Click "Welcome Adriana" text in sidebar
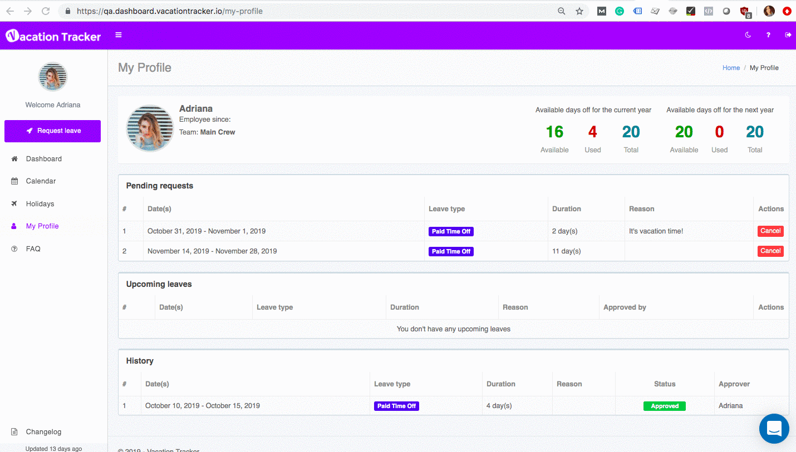 click(x=53, y=105)
